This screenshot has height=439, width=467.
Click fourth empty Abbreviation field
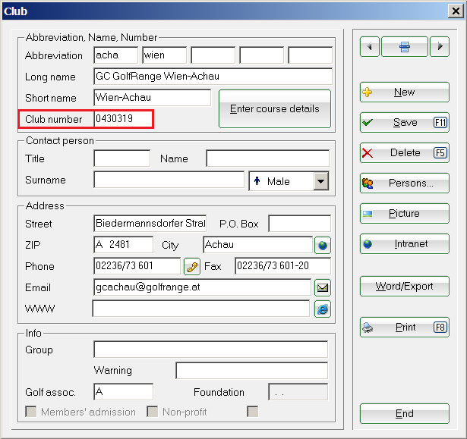(261, 55)
